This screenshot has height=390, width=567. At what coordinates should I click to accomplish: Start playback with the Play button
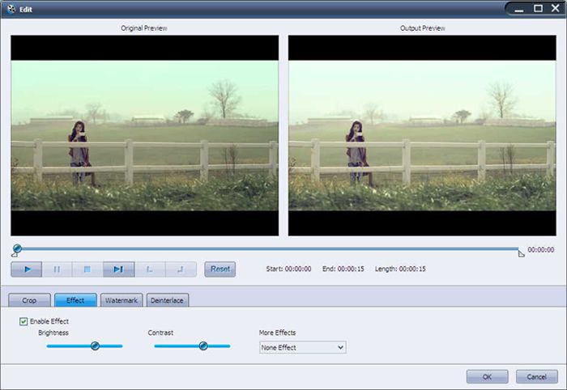click(27, 269)
